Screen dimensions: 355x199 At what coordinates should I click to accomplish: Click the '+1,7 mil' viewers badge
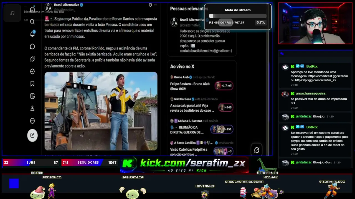[224, 86]
